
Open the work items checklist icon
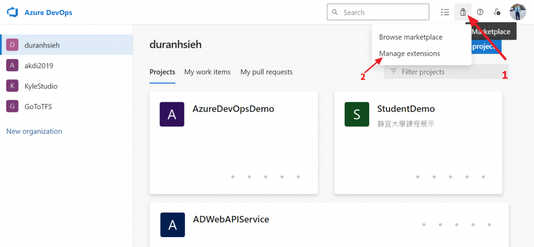[444, 13]
